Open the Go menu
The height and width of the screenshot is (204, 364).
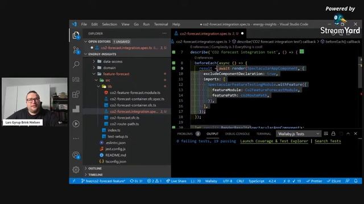pyautogui.click(x=136, y=24)
